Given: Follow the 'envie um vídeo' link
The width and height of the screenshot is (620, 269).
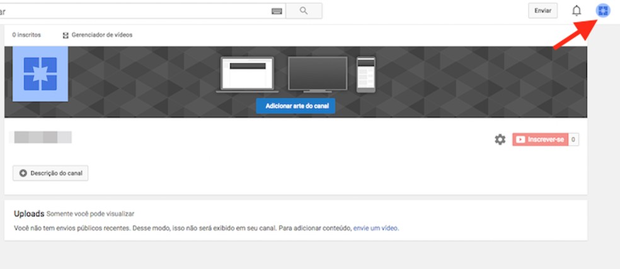Looking at the screenshot, I should (x=376, y=228).
